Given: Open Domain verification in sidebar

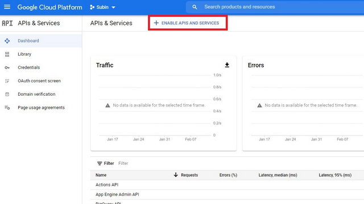Looking at the screenshot, I should [41, 94].
